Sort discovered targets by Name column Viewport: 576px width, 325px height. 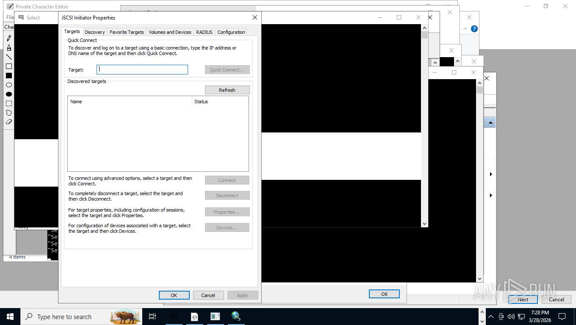(x=130, y=102)
